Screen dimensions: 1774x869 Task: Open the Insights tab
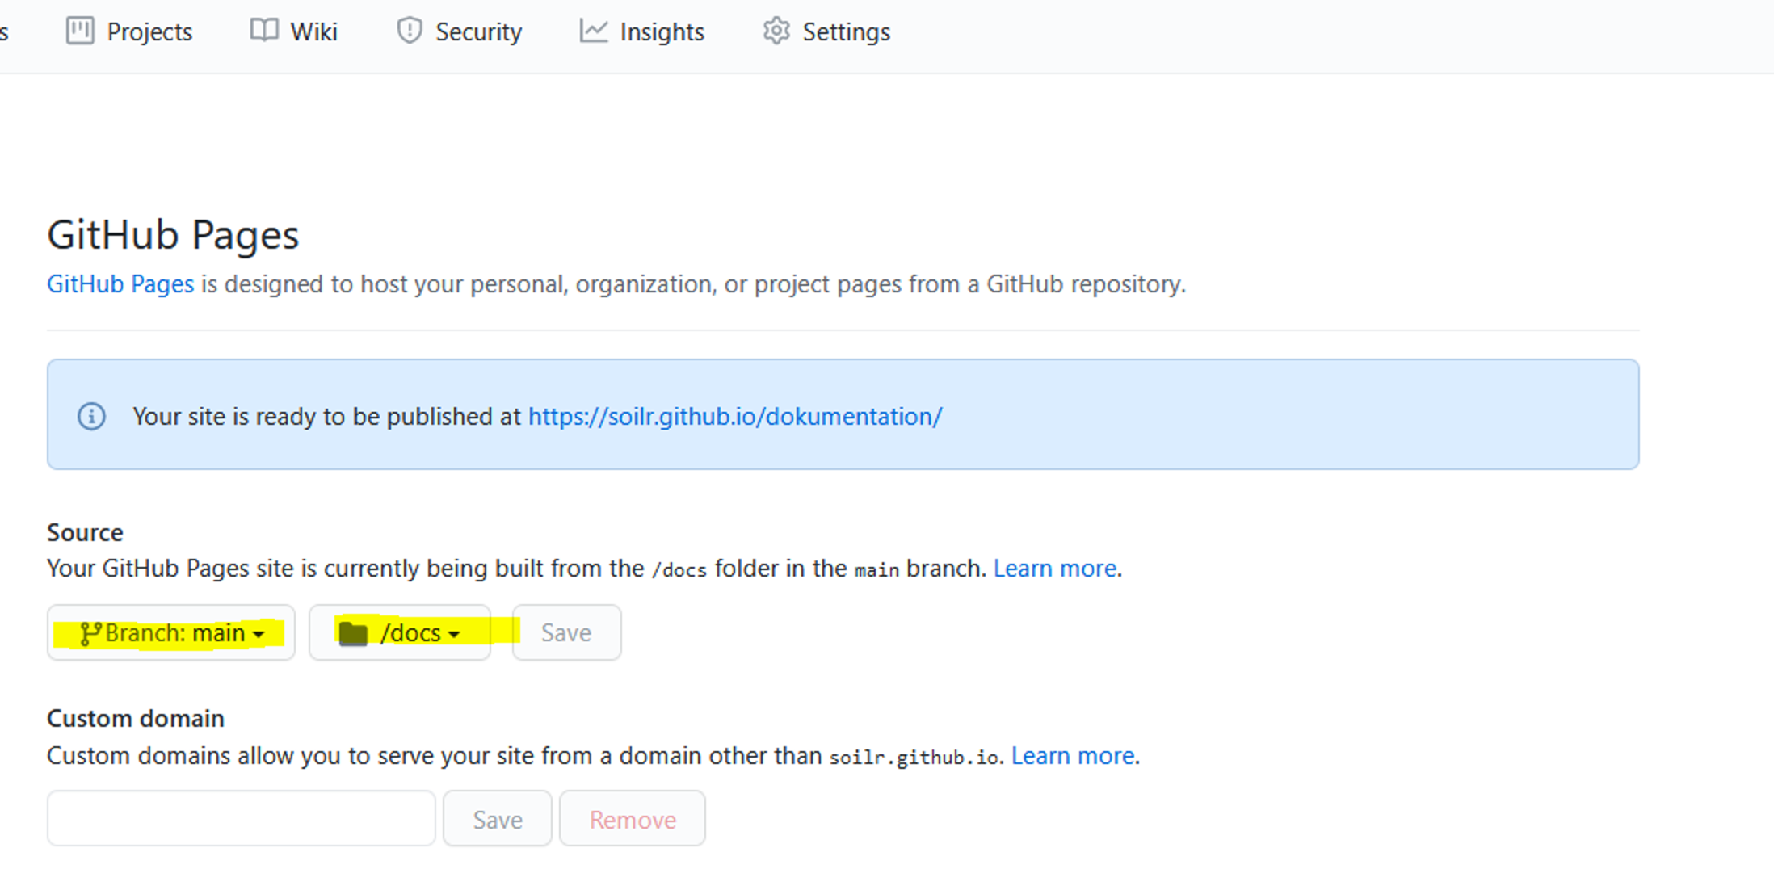[642, 31]
